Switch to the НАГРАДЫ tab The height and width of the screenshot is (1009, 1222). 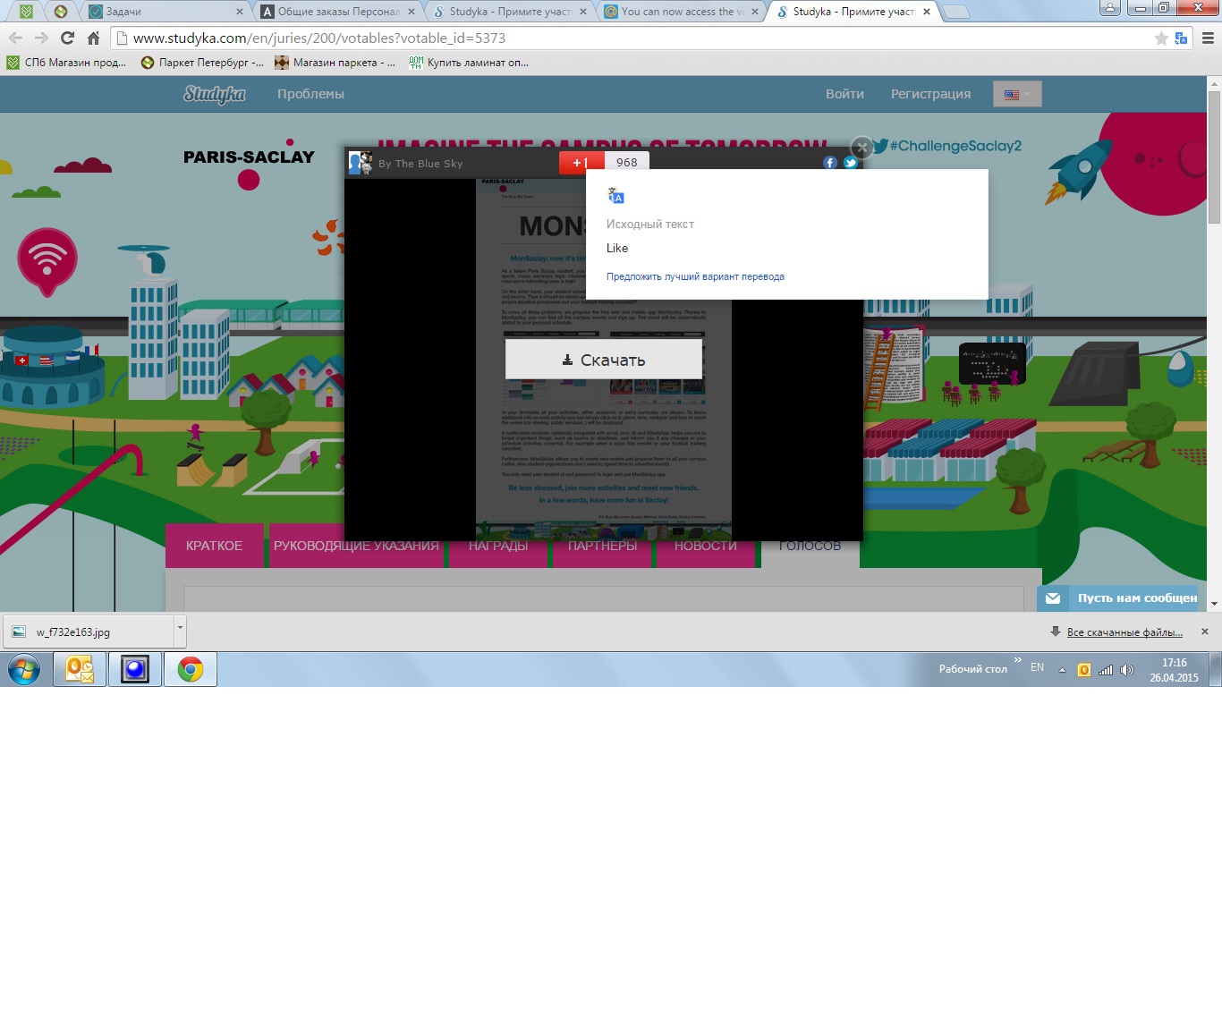498,546
